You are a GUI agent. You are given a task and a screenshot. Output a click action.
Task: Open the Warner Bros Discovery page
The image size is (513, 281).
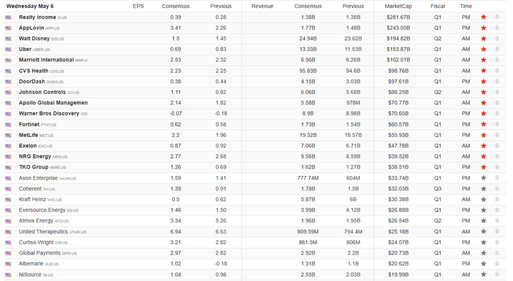(x=49, y=113)
